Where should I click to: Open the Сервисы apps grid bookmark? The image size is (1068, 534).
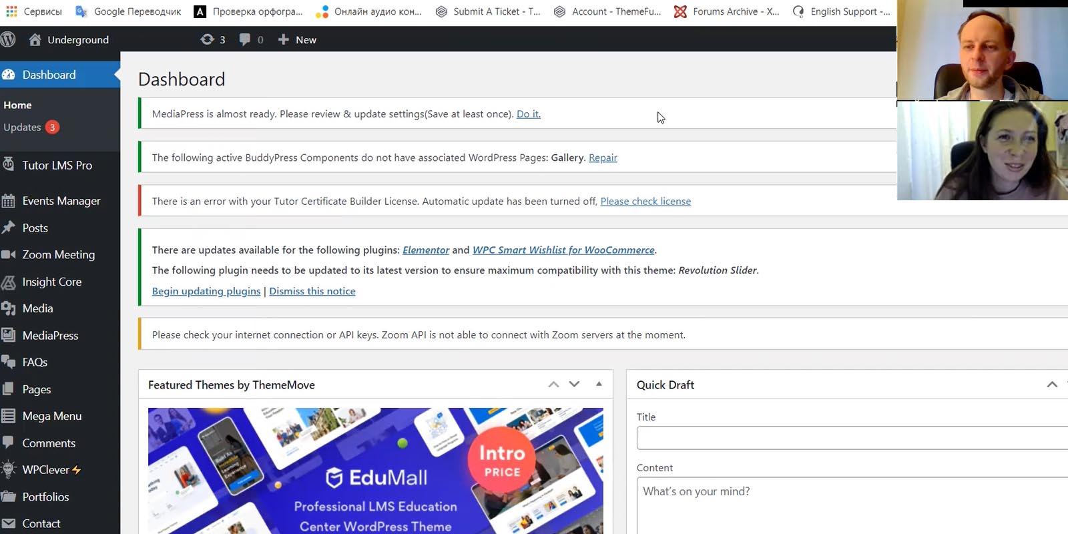33,11
